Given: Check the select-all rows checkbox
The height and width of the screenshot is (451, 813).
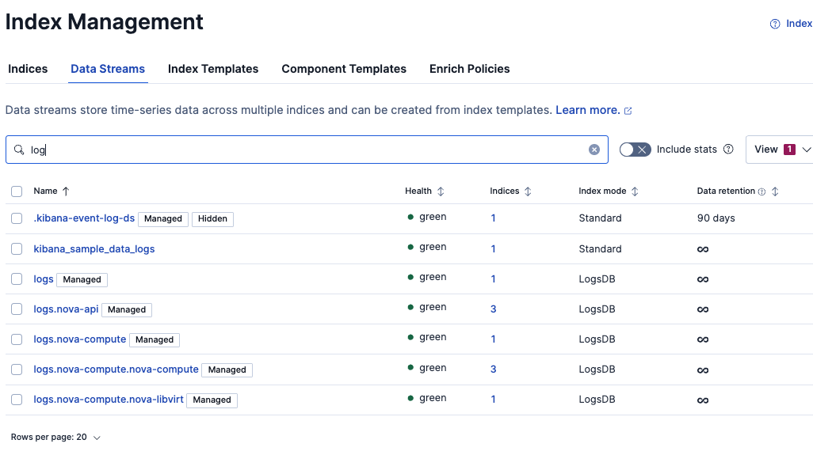Looking at the screenshot, I should coord(17,191).
